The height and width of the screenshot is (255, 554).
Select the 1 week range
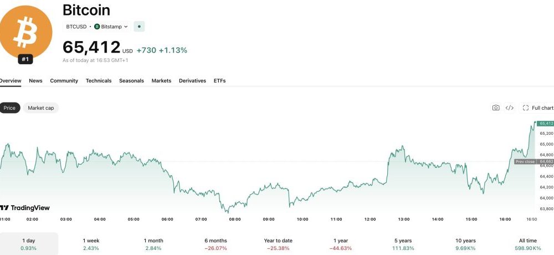(91, 244)
